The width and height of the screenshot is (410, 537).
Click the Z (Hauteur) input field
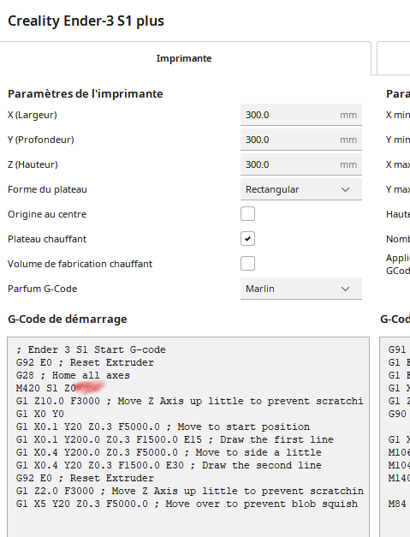301,164
